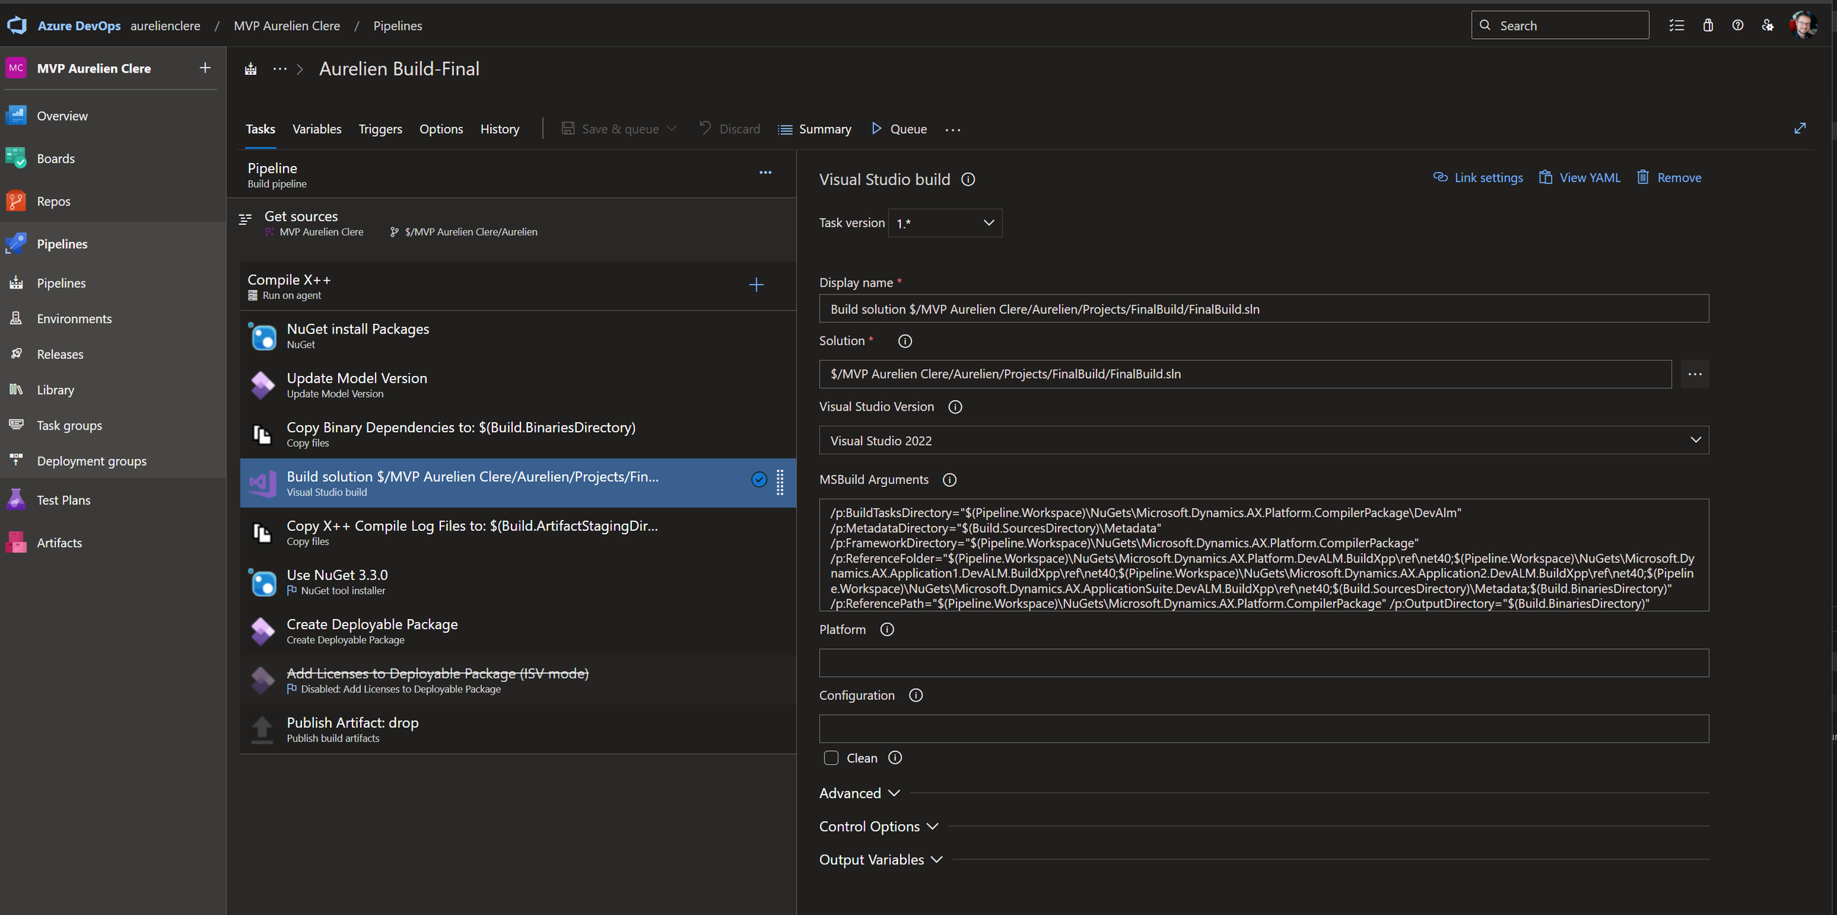Viewport: 1837px width, 915px height.
Task: Toggle the Clean checkbox
Action: [831, 759]
